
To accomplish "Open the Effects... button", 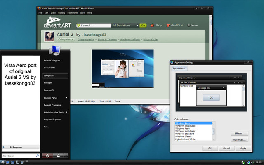I will pyautogui.click(x=239, y=134).
